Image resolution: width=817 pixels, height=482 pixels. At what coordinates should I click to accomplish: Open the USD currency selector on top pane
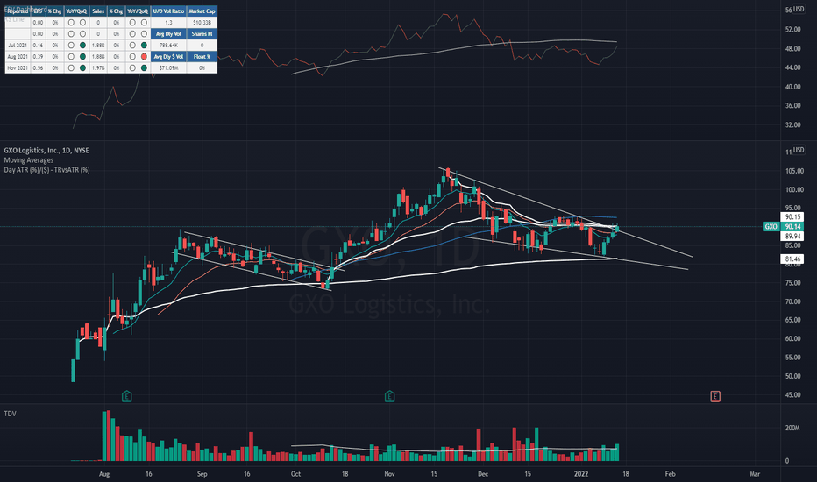point(799,9)
